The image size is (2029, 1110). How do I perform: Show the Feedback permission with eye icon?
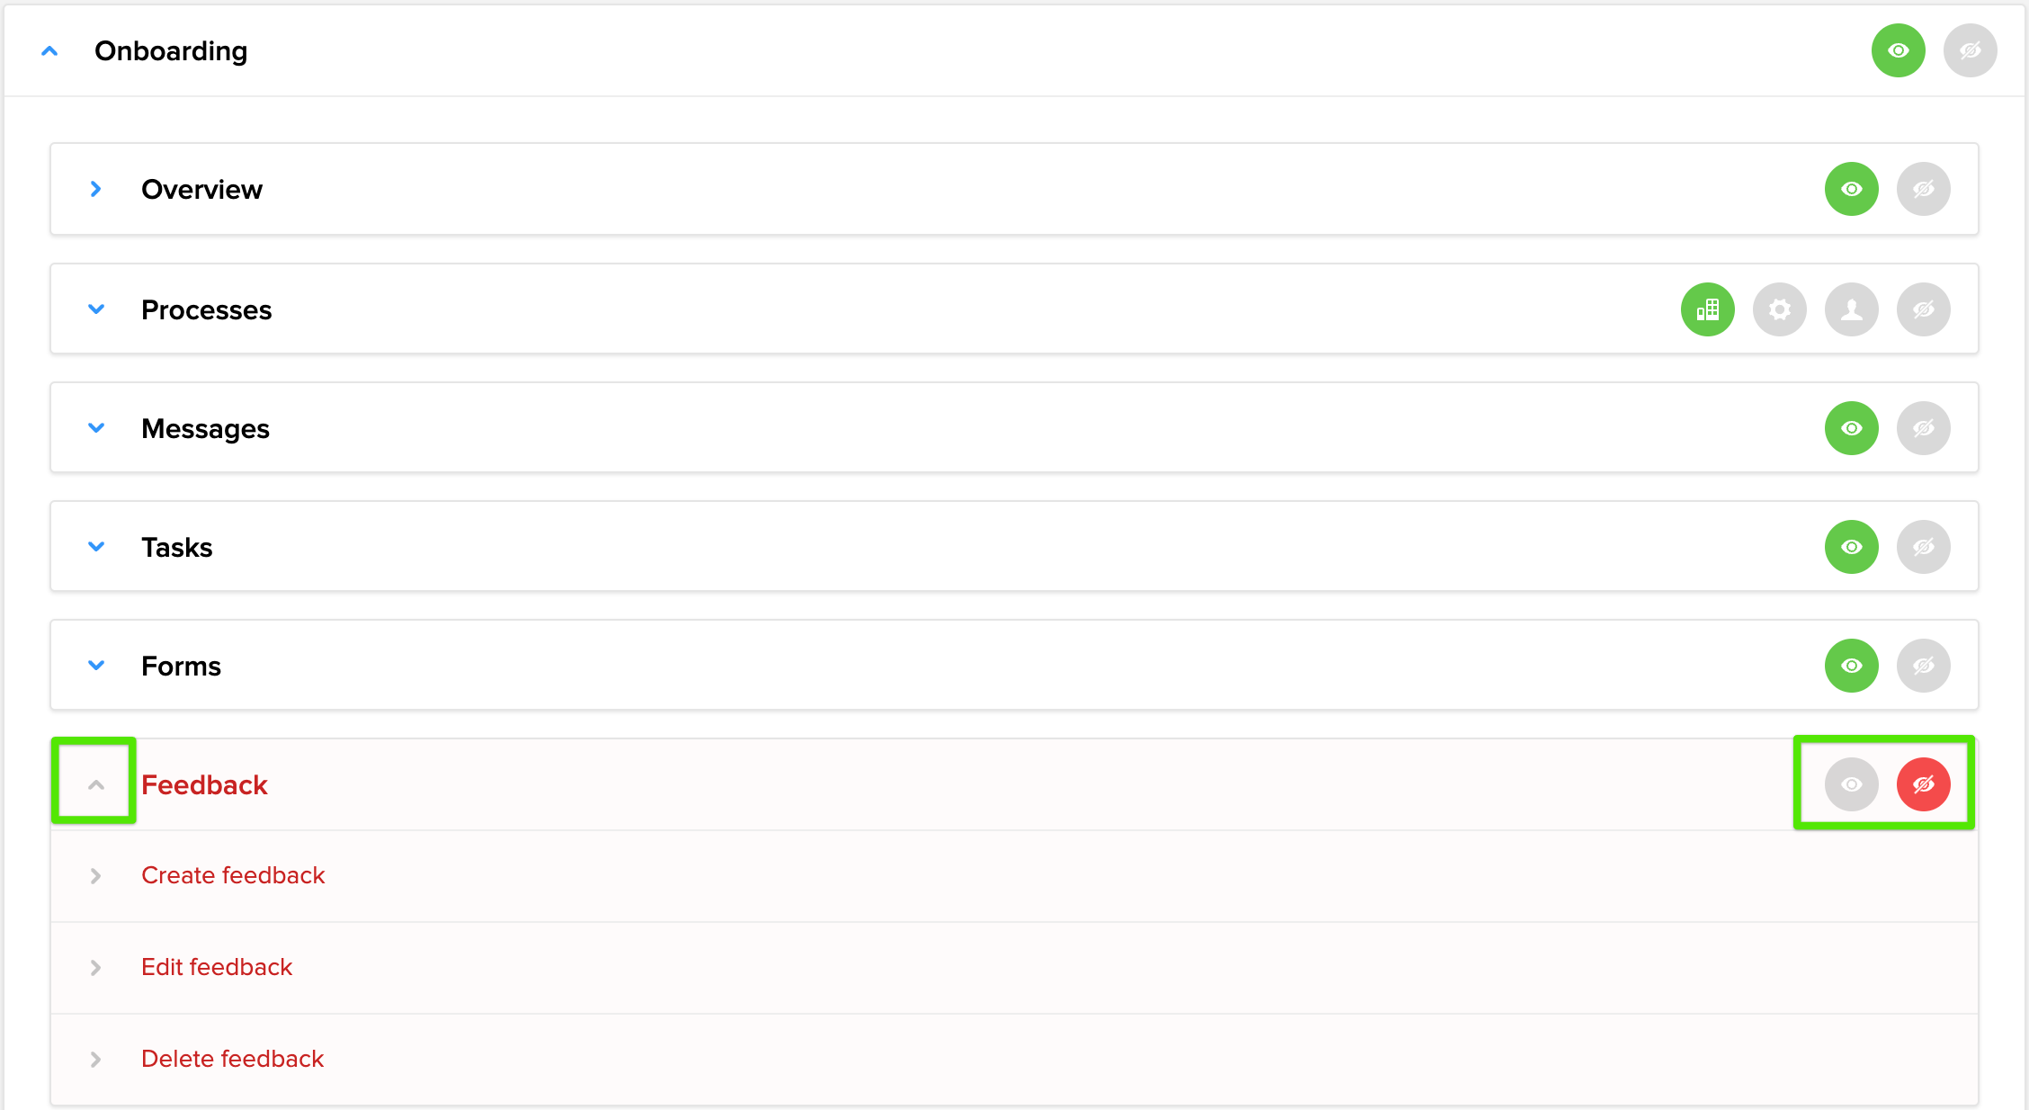1851,784
